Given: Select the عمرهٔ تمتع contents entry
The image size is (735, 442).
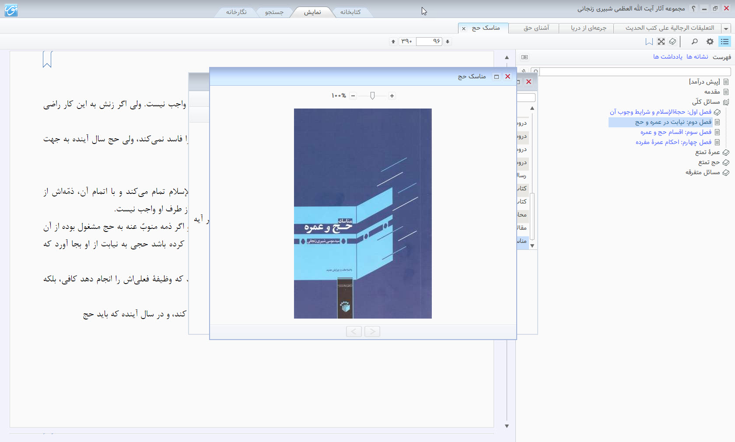Looking at the screenshot, I should click(708, 152).
